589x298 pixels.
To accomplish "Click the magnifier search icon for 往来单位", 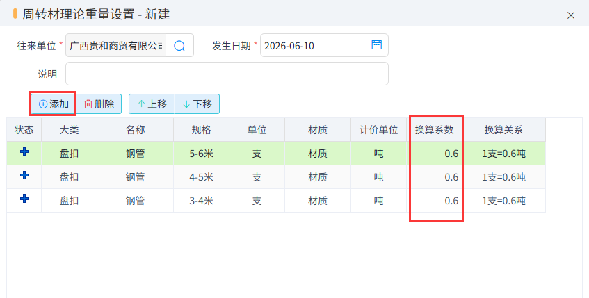I will (x=179, y=46).
